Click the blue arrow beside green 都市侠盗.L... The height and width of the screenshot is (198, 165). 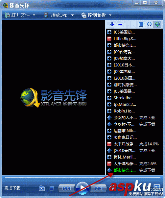109,170
